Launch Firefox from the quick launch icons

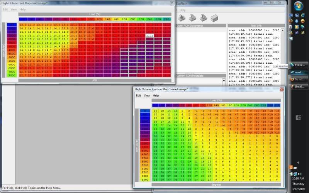coord(291,21)
